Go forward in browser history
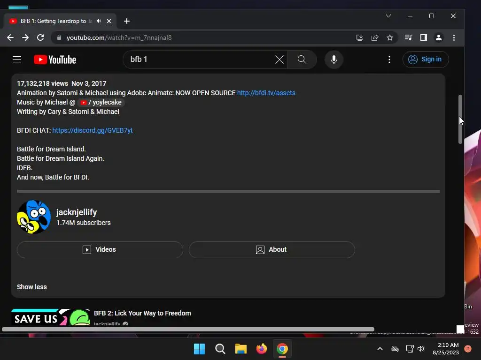Image resolution: width=481 pixels, height=360 pixels. (25, 37)
